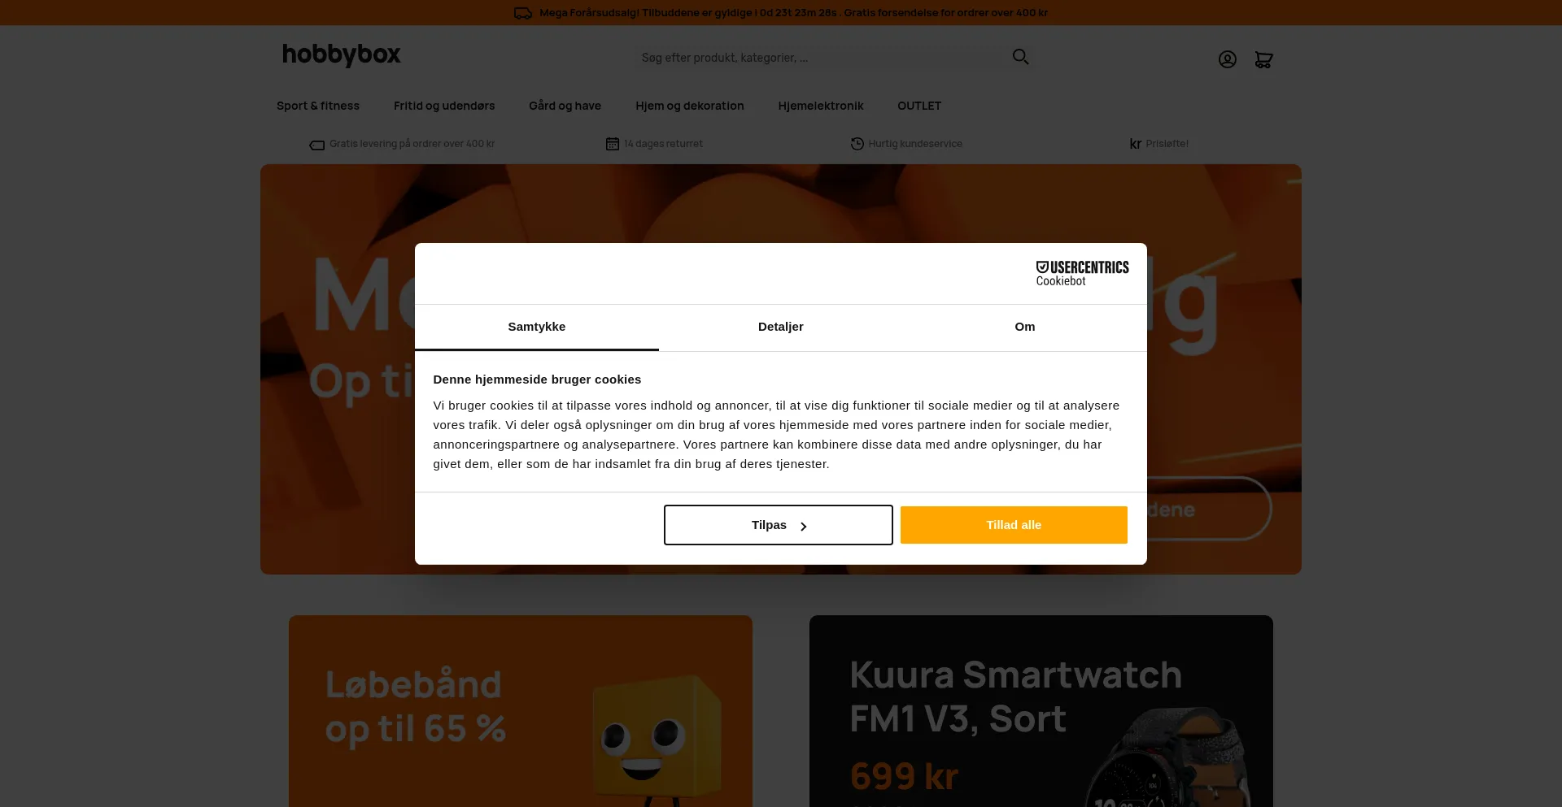Viewport: 1562px width, 807px height.
Task: Click the clock icon beside Hurtig kundeservice
Action: (857, 144)
